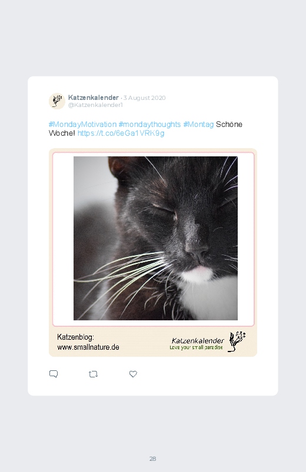306x472 pixels.
Task: Click the 3 August 2020 timestamp
Action: tap(144, 98)
